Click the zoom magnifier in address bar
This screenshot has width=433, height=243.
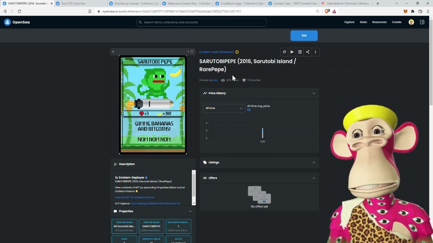[x=318, y=11]
